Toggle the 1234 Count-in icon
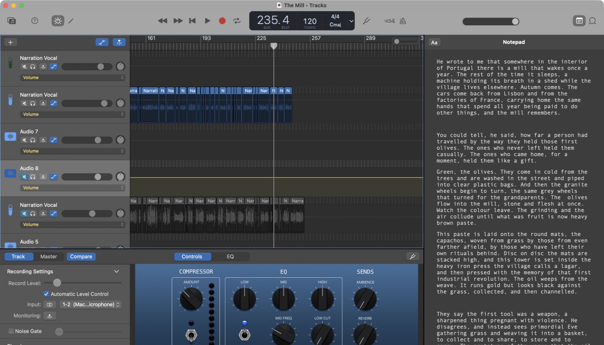Image resolution: width=604 pixels, height=345 pixels. coord(389,21)
